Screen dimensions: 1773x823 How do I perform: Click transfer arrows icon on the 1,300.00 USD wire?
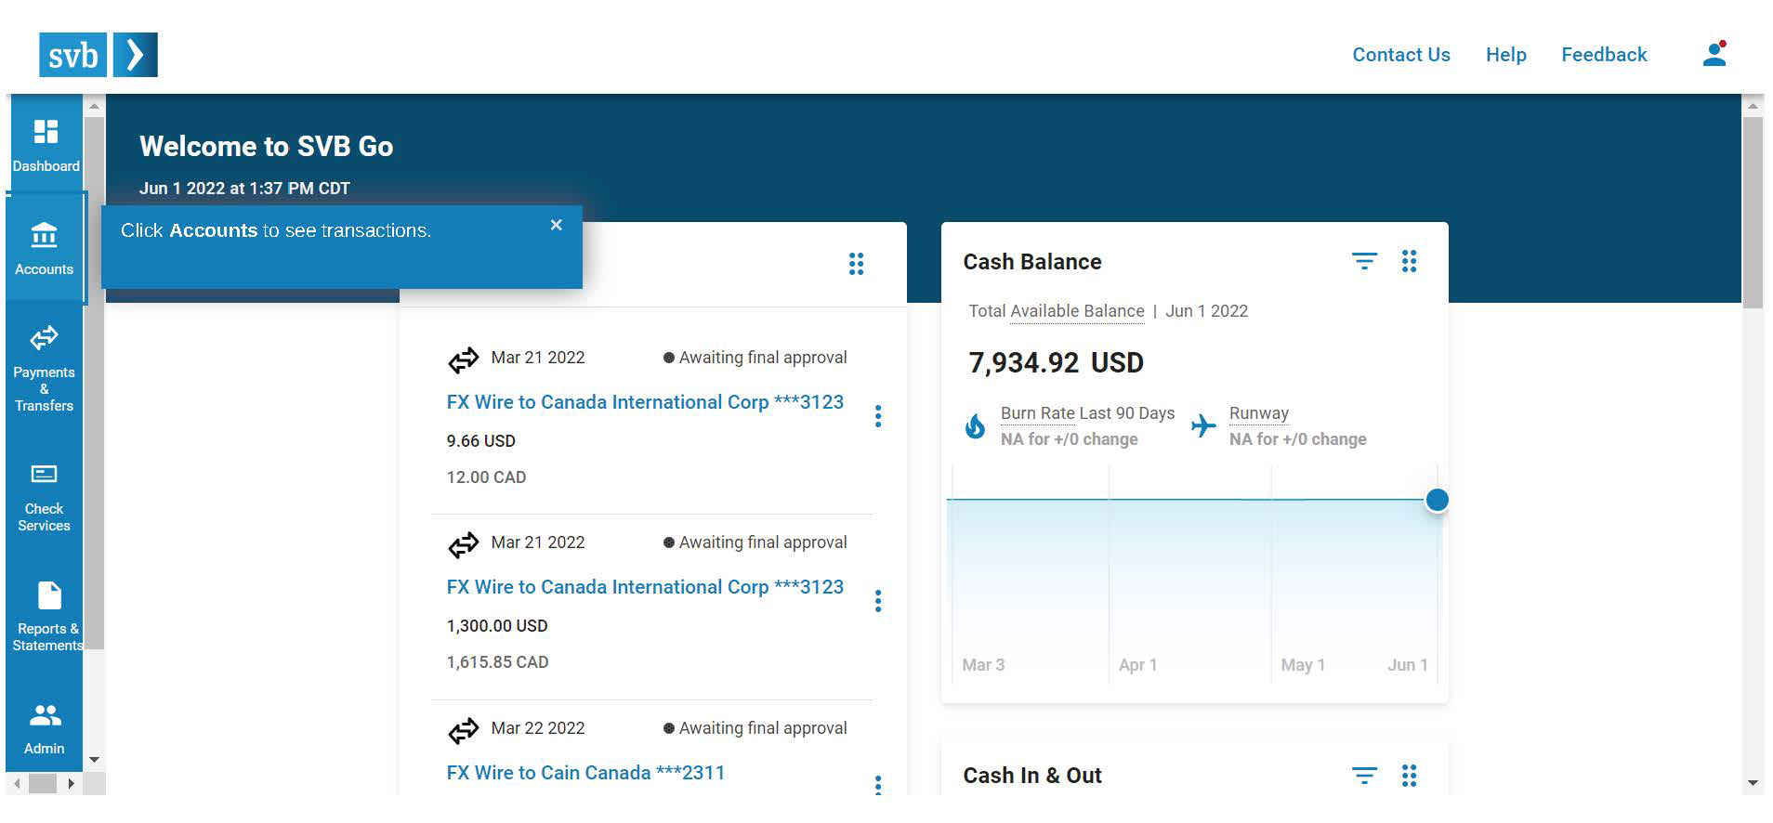click(x=463, y=544)
